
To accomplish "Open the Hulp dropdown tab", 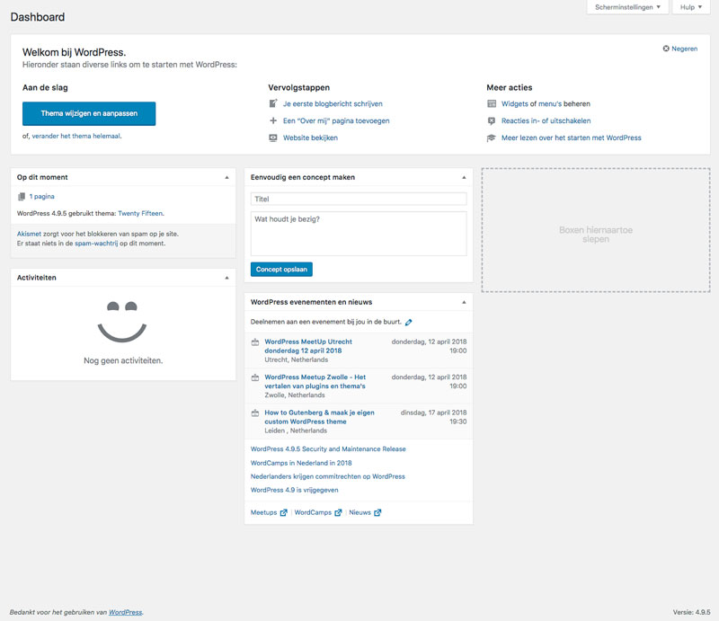I will coord(690,7).
